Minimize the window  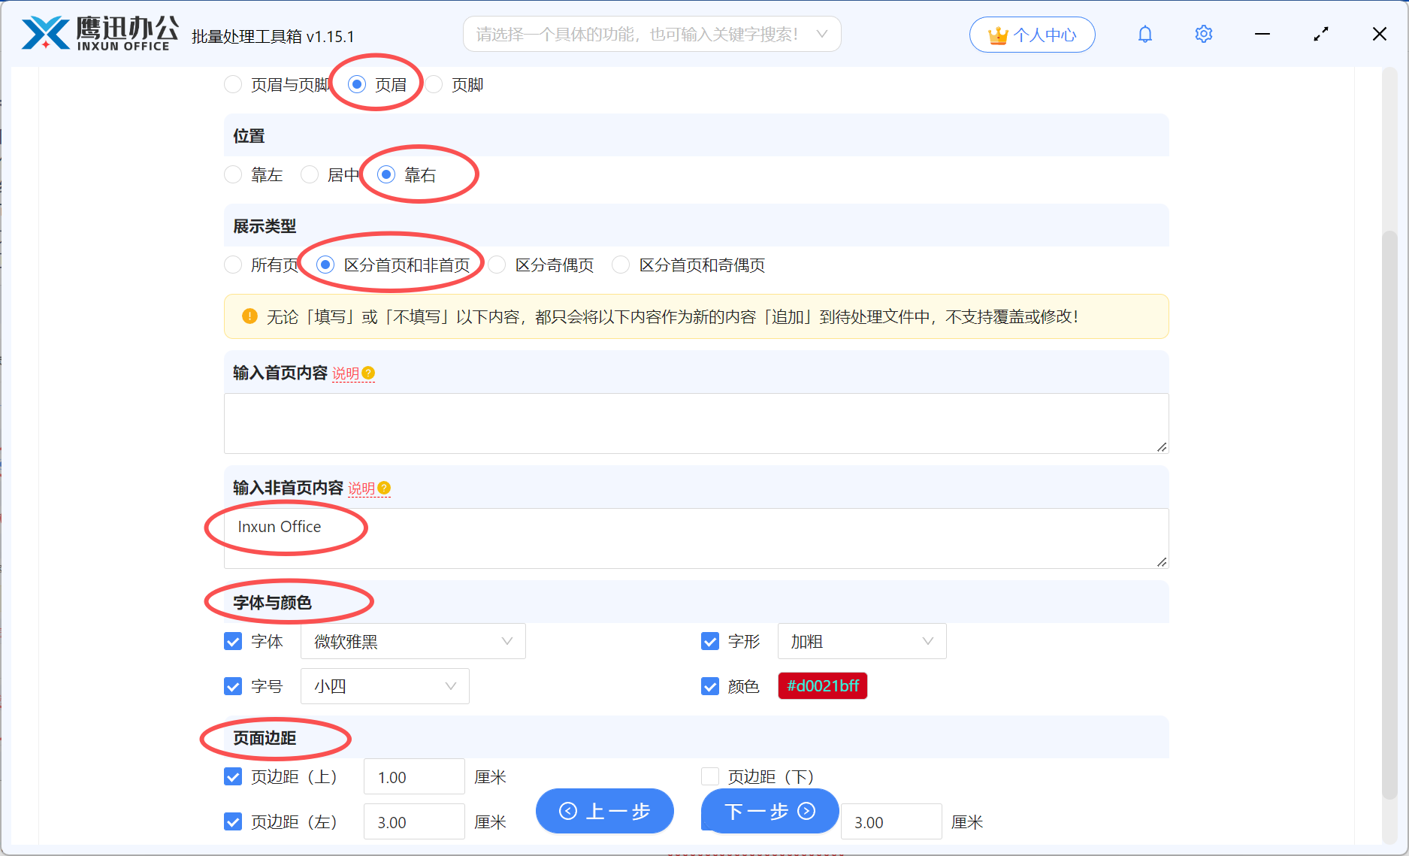(1262, 34)
